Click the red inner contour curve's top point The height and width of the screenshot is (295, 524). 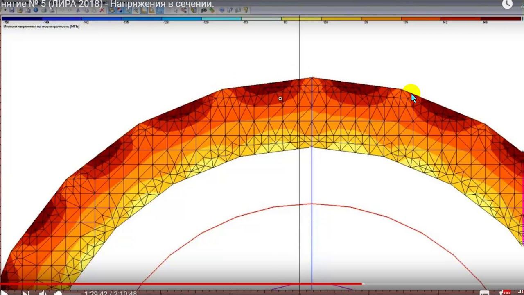point(312,204)
